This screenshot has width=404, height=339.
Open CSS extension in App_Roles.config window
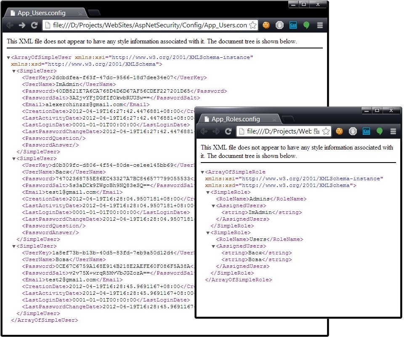pyautogui.click(x=366, y=131)
